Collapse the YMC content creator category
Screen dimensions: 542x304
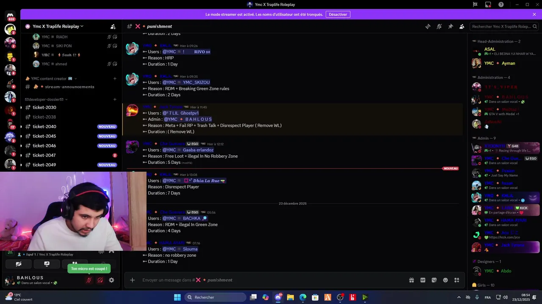point(51,79)
